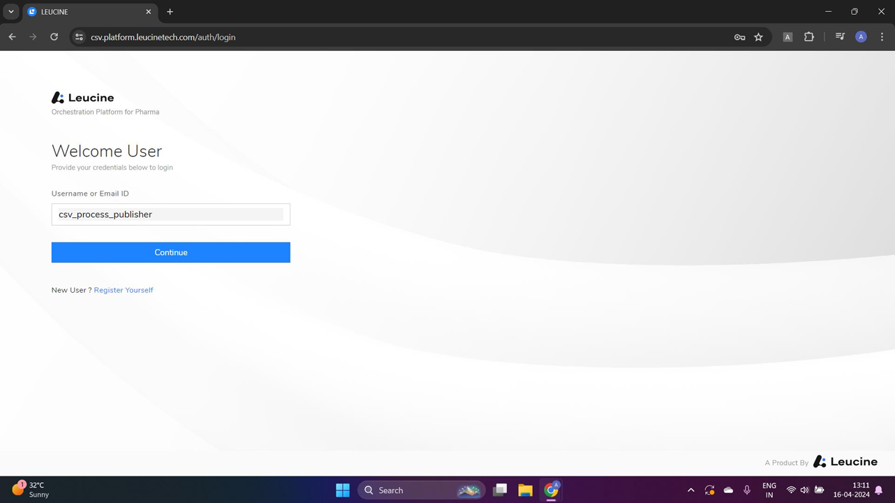The image size is (895, 503).
Task: Reload the page using the refresh icon
Action: (x=54, y=37)
